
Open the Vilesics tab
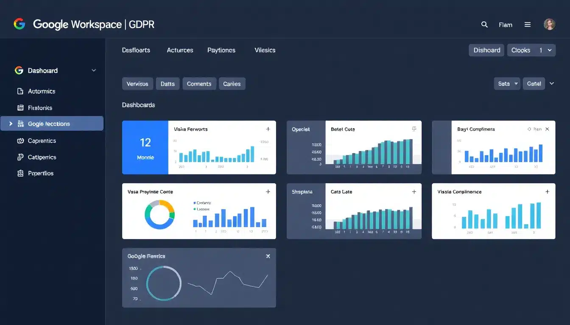pyautogui.click(x=265, y=50)
